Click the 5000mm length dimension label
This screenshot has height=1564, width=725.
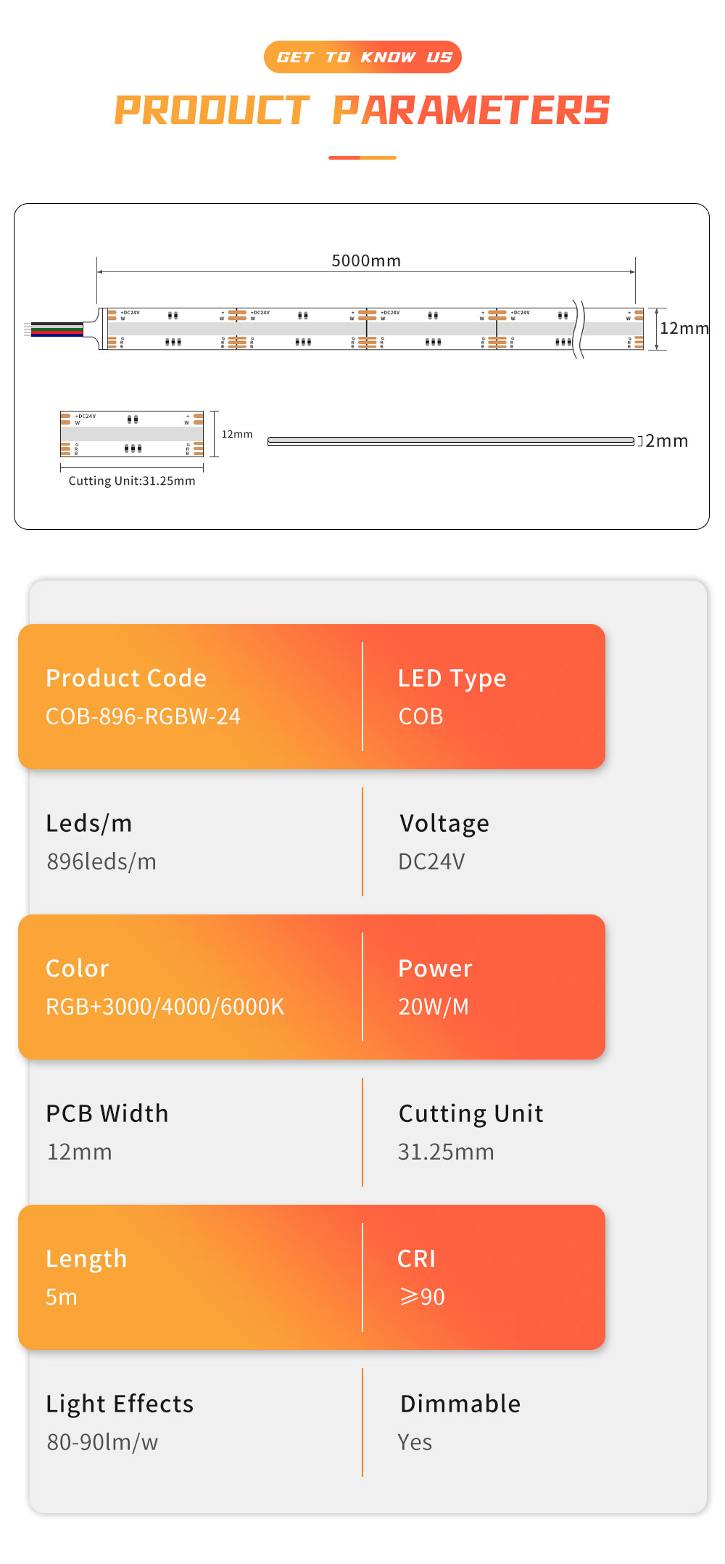pyautogui.click(x=366, y=261)
